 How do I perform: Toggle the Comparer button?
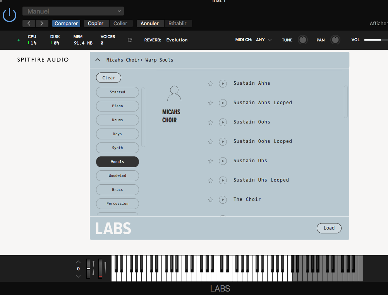point(66,24)
